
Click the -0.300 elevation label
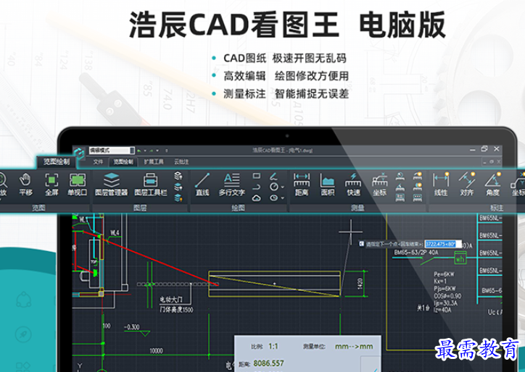pos(131,327)
